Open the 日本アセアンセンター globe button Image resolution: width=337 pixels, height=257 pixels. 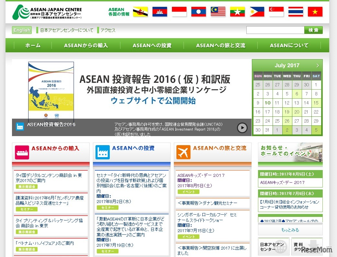[x=274, y=246]
